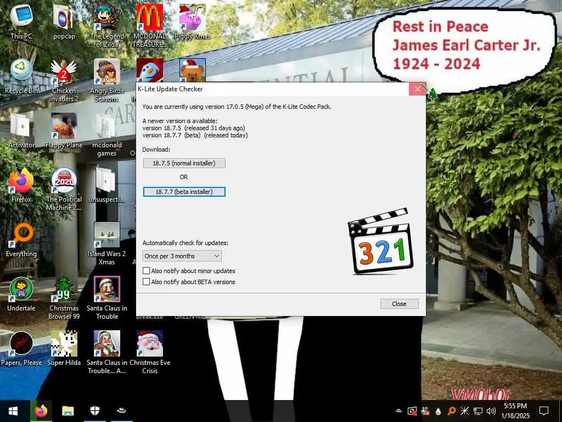
Task: Select the This PC desktop icon
Action: pos(21,22)
